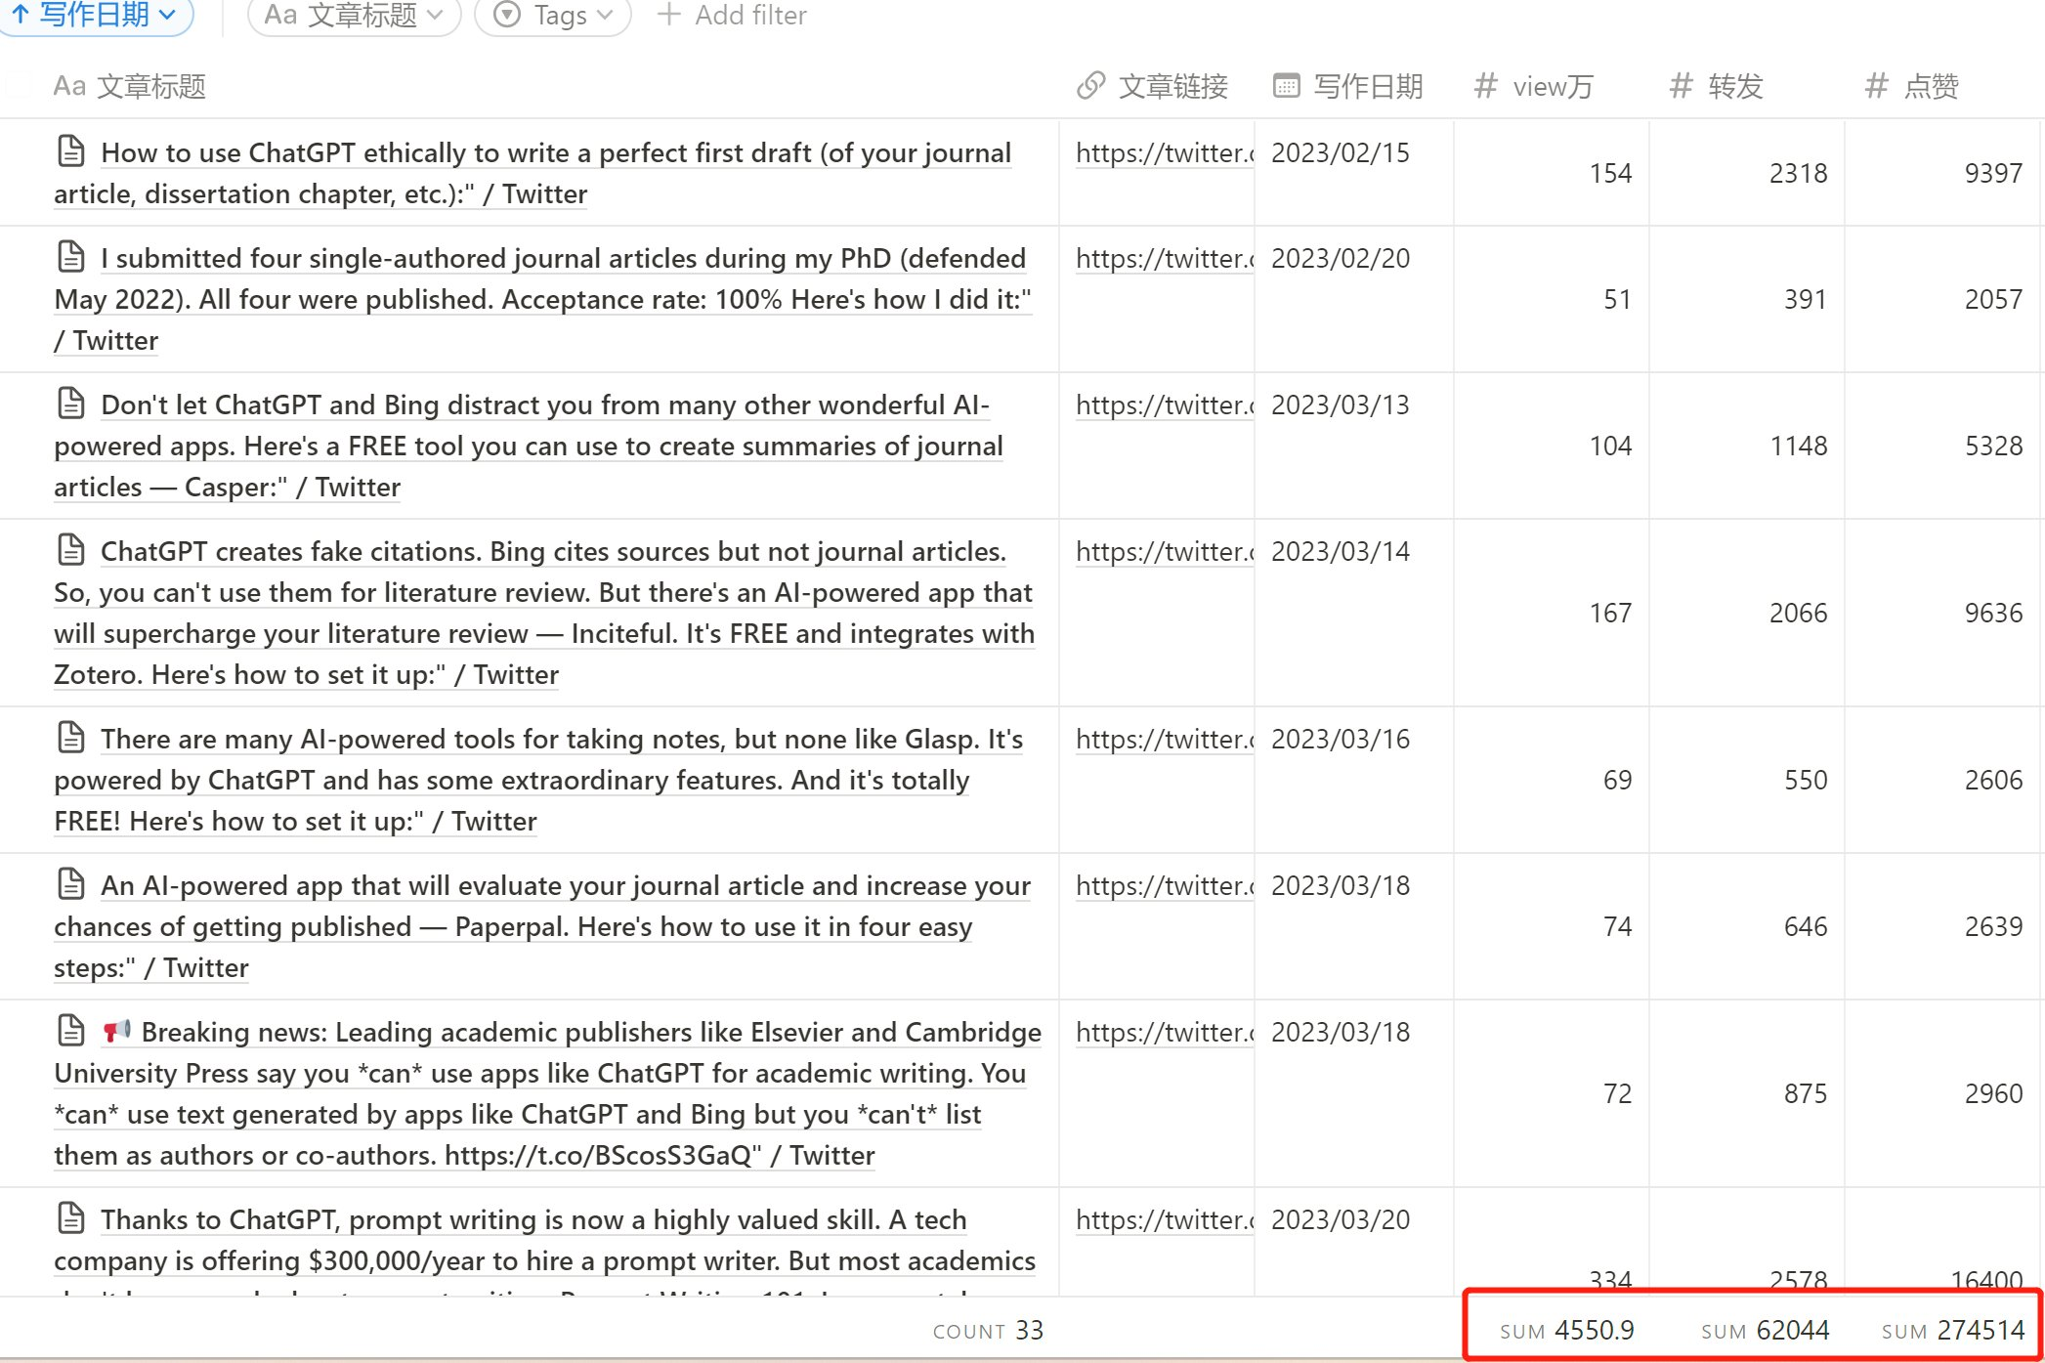
Task: Open page icon of Paperpal row
Action: point(71,884)
